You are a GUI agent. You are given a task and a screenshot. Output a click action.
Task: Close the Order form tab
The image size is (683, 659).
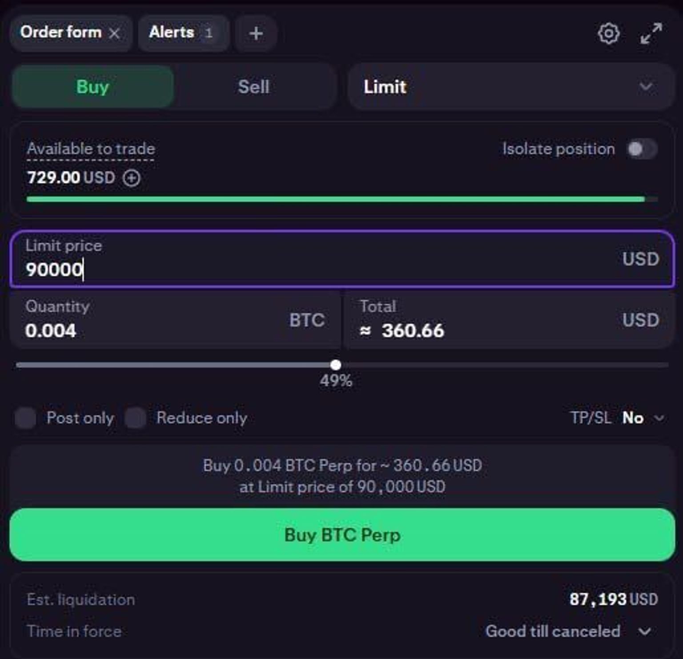pos(114,33)
